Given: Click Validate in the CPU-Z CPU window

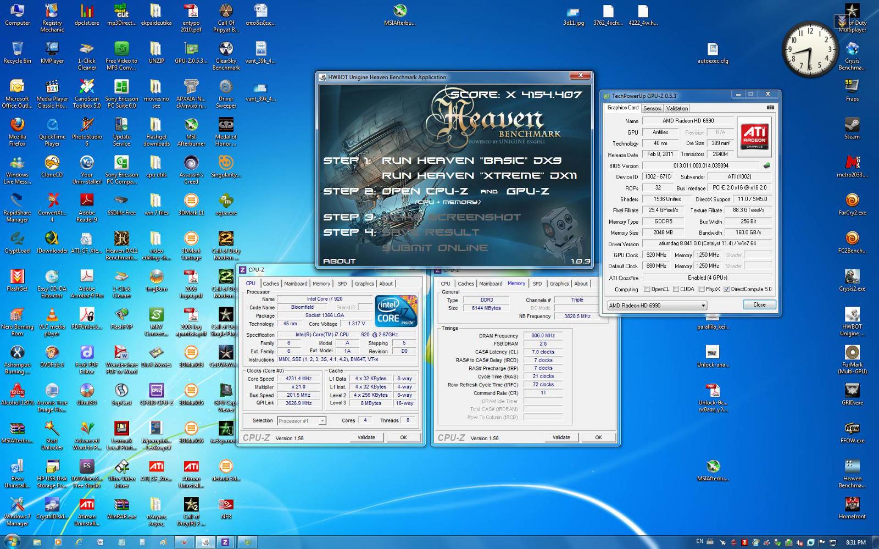Looking at the screenshot, I should pos(366,437).
